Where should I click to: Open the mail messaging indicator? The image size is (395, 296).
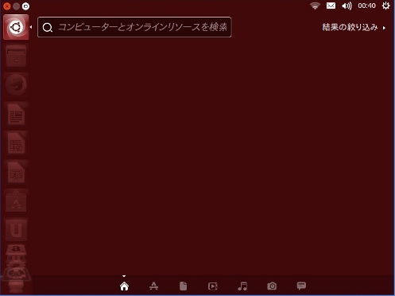click(x=331, y=6)
